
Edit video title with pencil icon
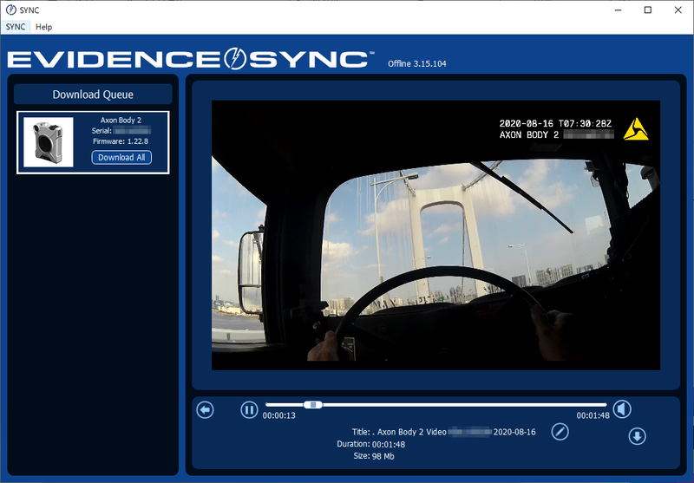pos(560,432)
